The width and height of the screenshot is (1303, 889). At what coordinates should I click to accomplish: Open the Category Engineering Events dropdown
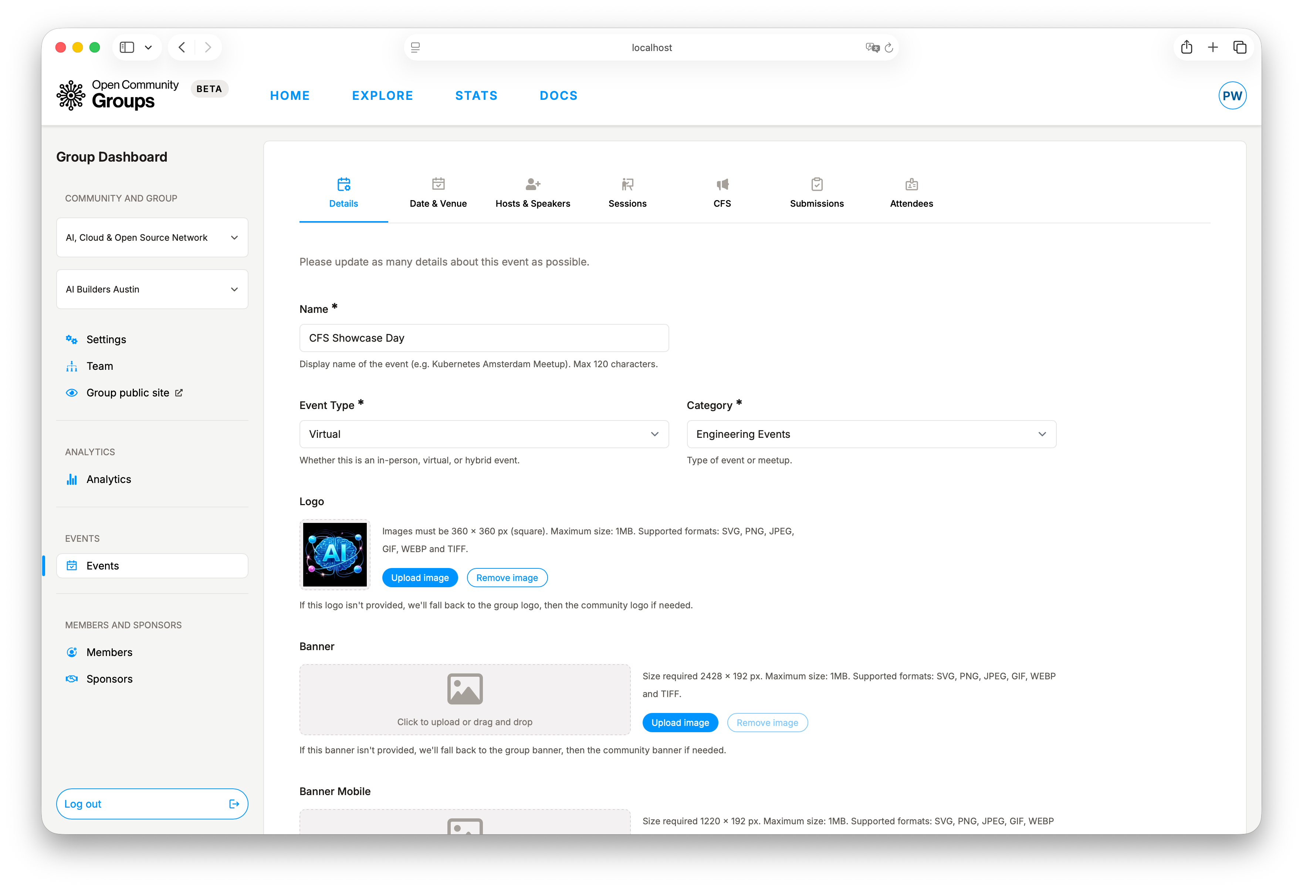click(871, 434)
